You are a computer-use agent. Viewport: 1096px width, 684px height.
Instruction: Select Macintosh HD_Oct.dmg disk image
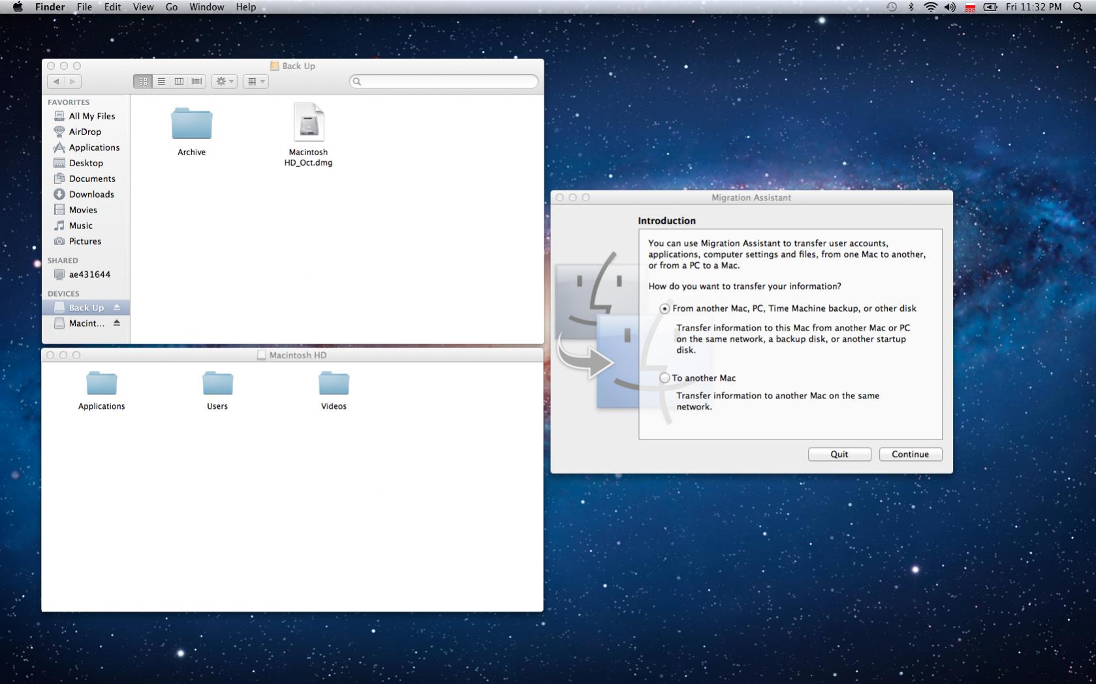pos(308,134)
